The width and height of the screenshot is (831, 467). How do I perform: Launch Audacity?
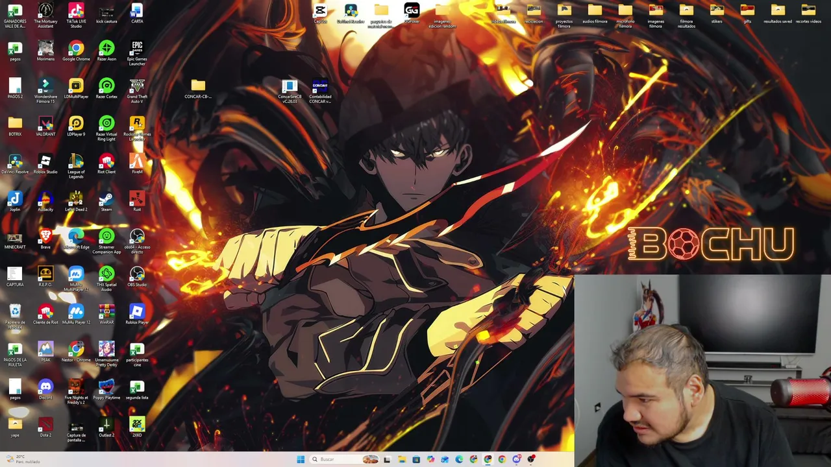tap(45, 202)
